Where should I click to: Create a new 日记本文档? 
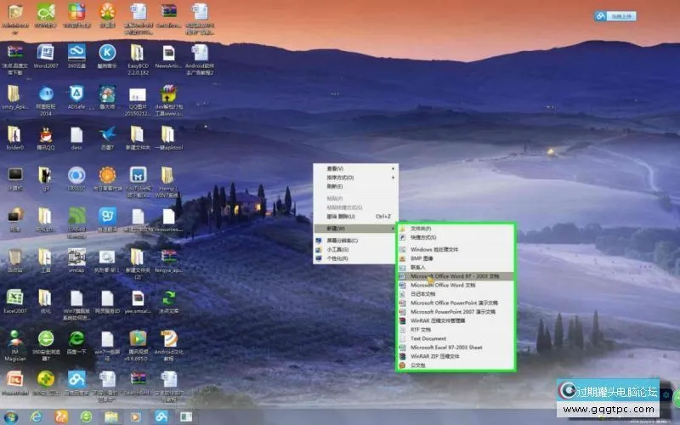tap(456, 294)
